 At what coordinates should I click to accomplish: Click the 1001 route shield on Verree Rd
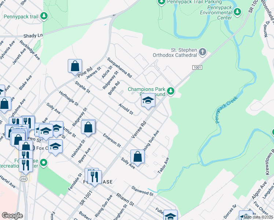(x=197, y=67)
